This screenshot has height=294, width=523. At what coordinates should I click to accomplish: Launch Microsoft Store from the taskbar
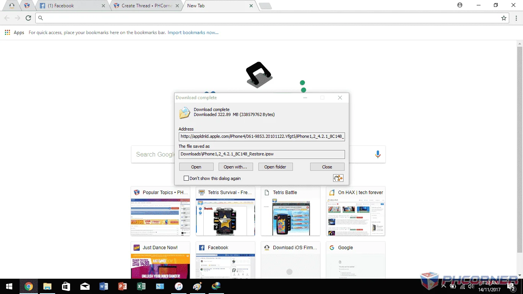click(x=66, y=286)
